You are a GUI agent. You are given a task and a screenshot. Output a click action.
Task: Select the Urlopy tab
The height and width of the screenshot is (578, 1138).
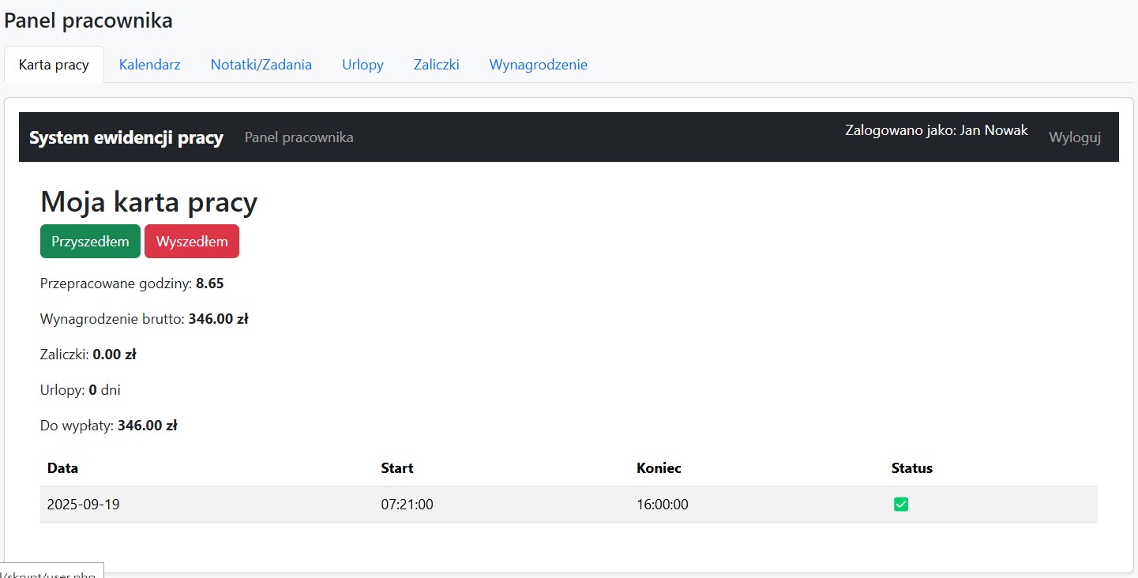[x=362, y=65]
